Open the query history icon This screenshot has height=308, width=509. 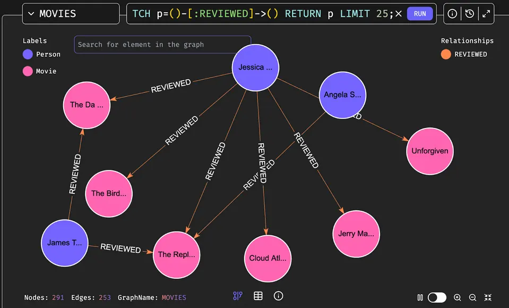[x=469, y=14]
